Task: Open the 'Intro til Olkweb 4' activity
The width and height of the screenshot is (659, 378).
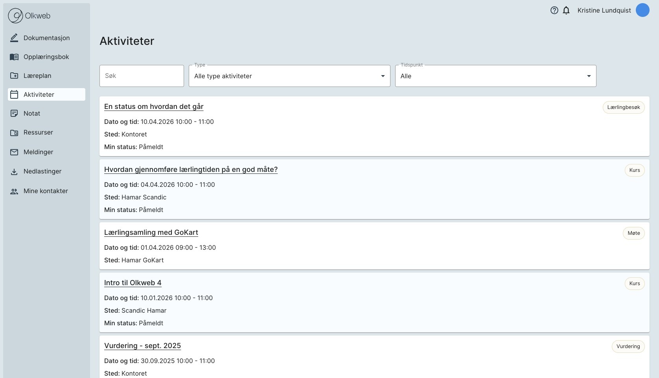Action: [x=133, y=283]
